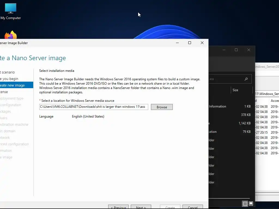Click English (United States) language value

tap(88, 116)
